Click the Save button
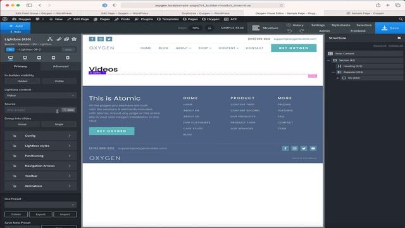The width and height of the screenshot is (405, 228). click(x=390, y=28)
